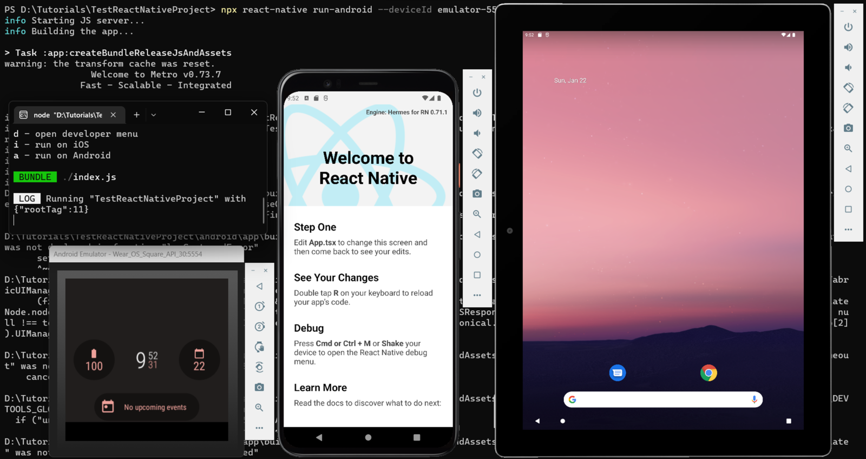Screen dimensions: 866x459
Task: Lower volume on phone emulator toolbar
Action: pos(477,133)
